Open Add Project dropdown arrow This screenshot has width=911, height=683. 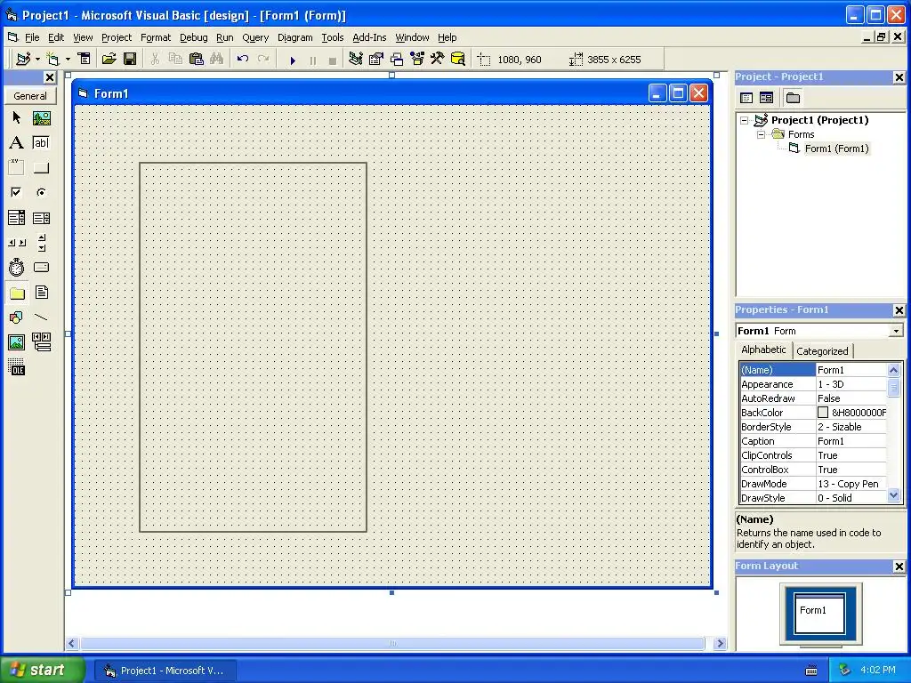click(37, 60)
